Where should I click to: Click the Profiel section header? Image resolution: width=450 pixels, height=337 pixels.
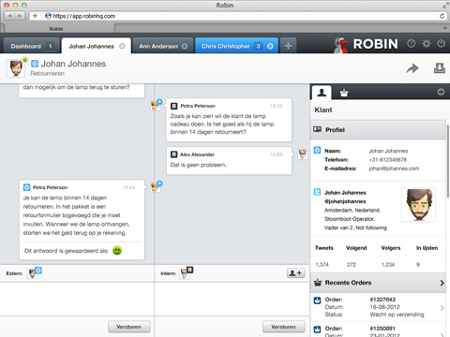coord(378,130)
